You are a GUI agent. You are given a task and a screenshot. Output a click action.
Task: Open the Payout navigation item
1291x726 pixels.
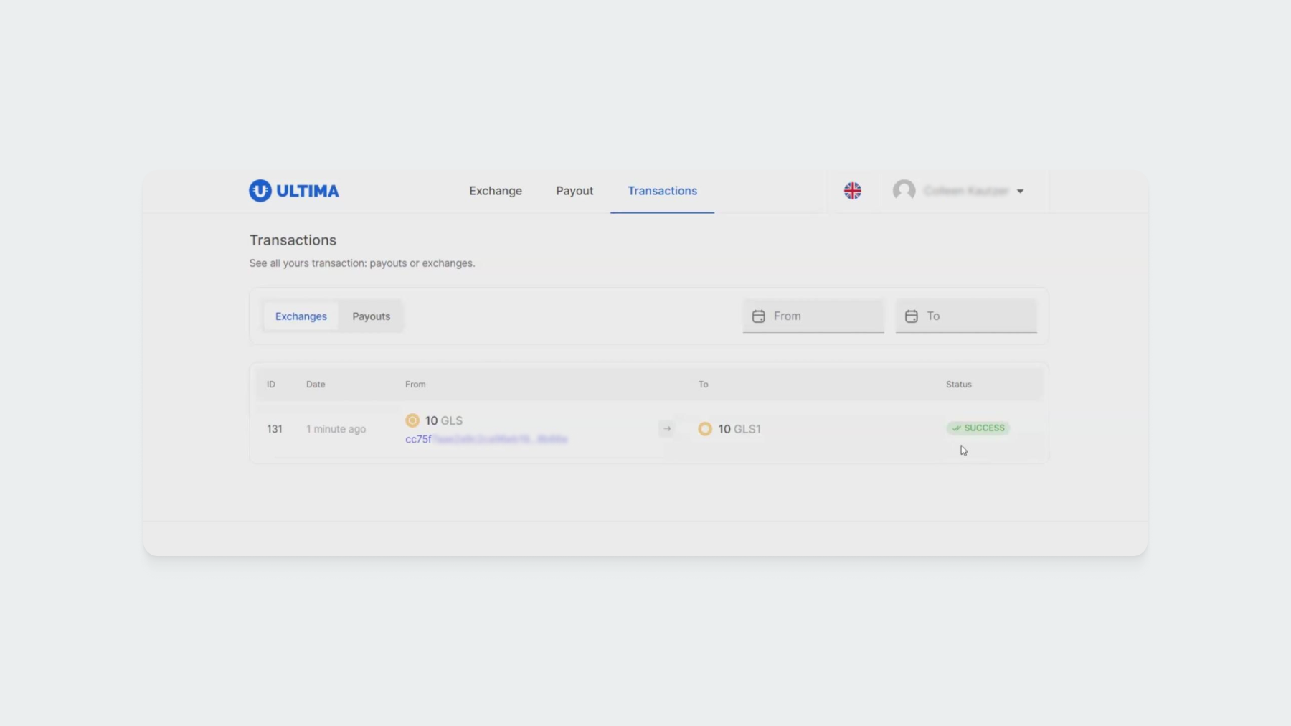point(574,191)
